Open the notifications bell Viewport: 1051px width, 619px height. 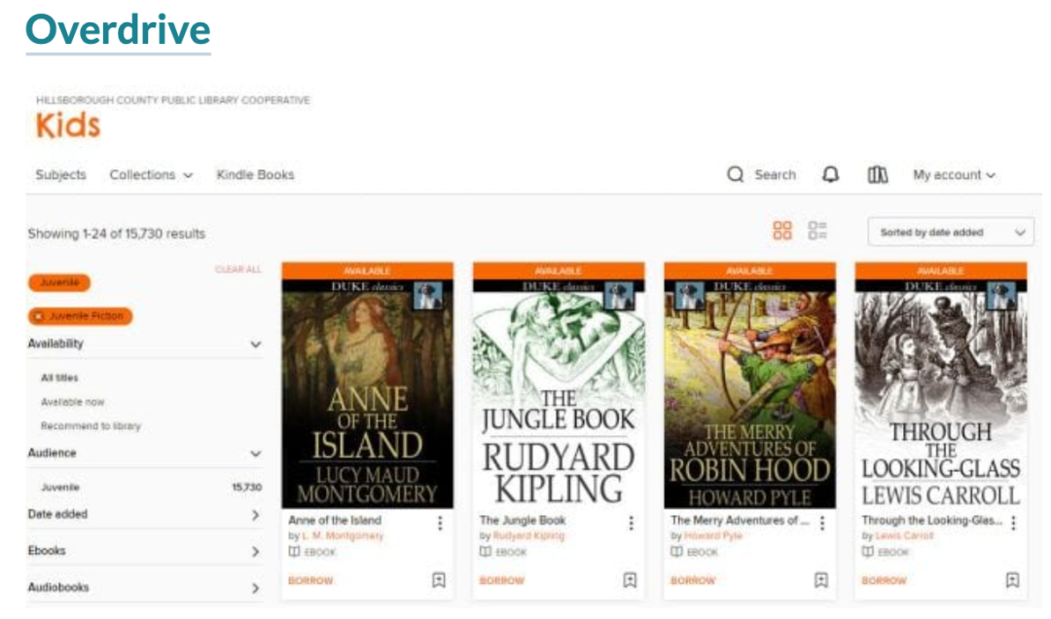click(830, 175)
